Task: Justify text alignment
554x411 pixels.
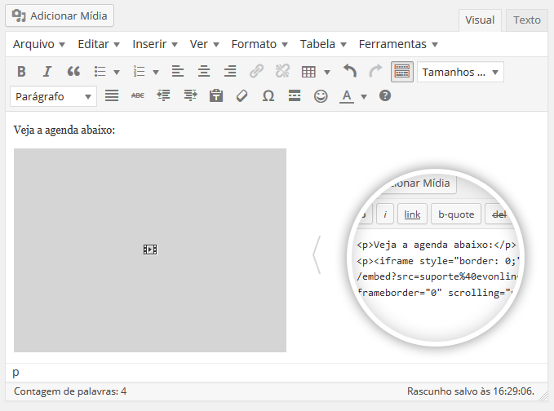Action: 112,96
